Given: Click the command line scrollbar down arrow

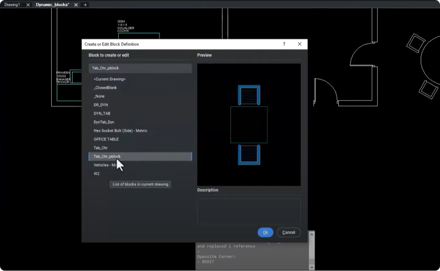Looking at the screenshot, I should pos(312,267).
